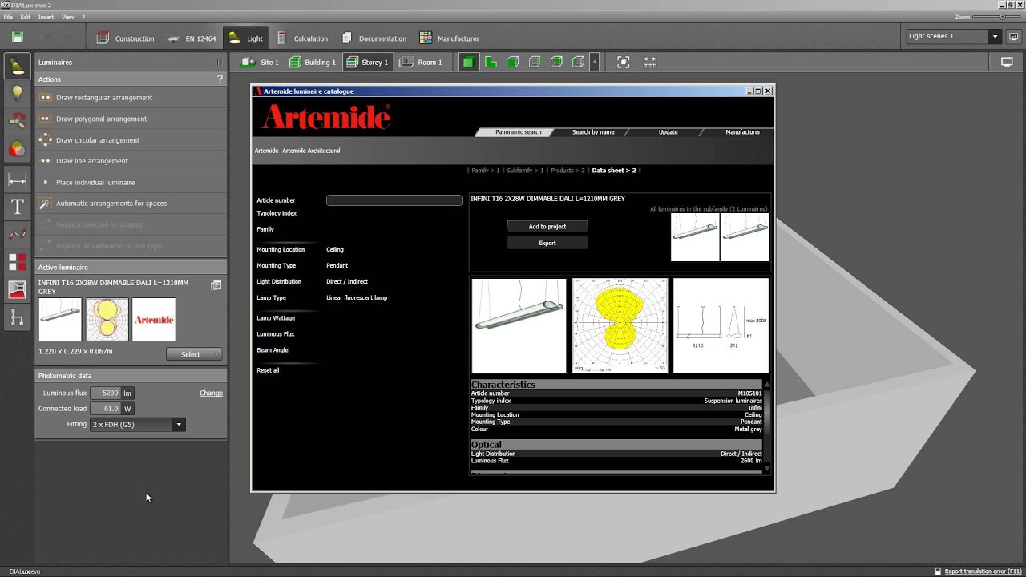This screenshot has width=1026, height=577.
Task: Click the characteristics list scrollbar
Action: [767, 426]
